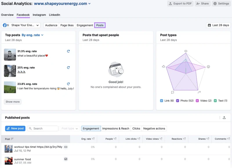Toggle the Link (6) checkbox
Image resolution: width=232 pixels, height=168 pixels.
(x=162, y=101)
